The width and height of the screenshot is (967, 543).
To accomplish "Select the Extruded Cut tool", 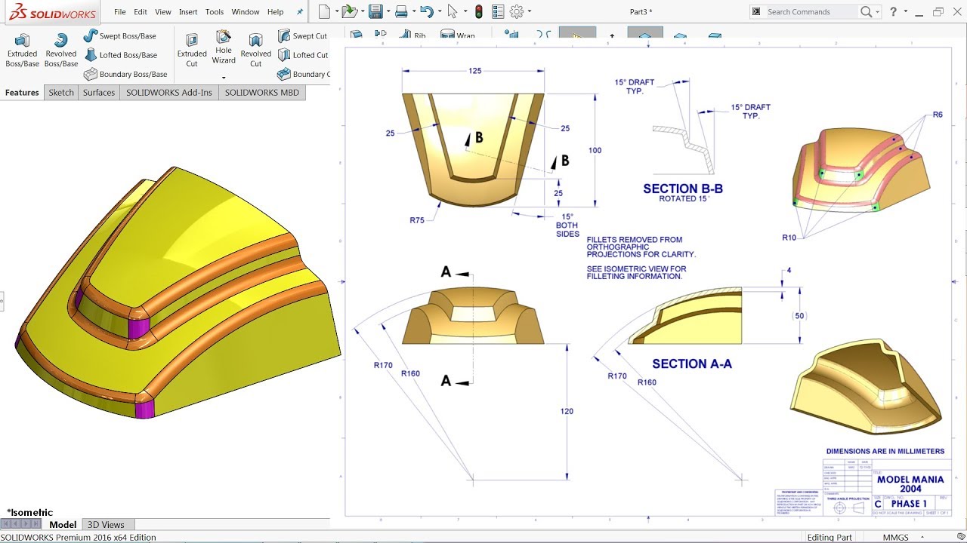I will 192,50.
